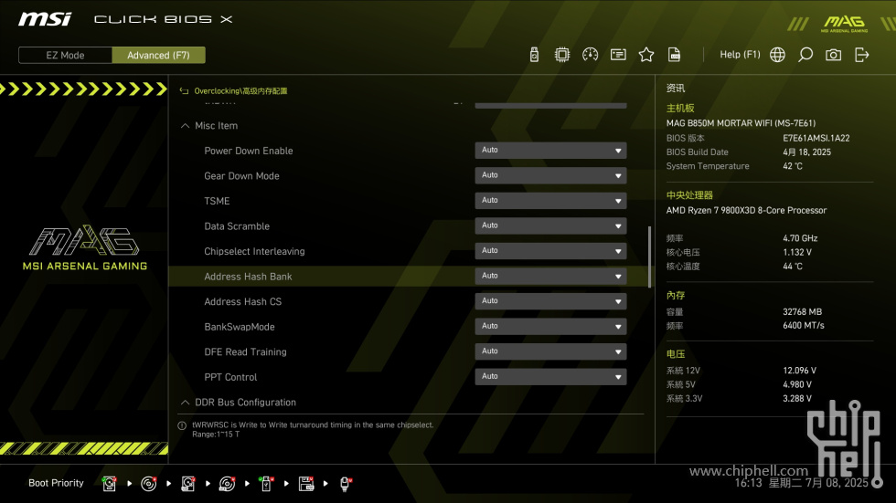Select the network boot device icon
The height and width of the screenshot is (503, 896).
tap(346, 484)
